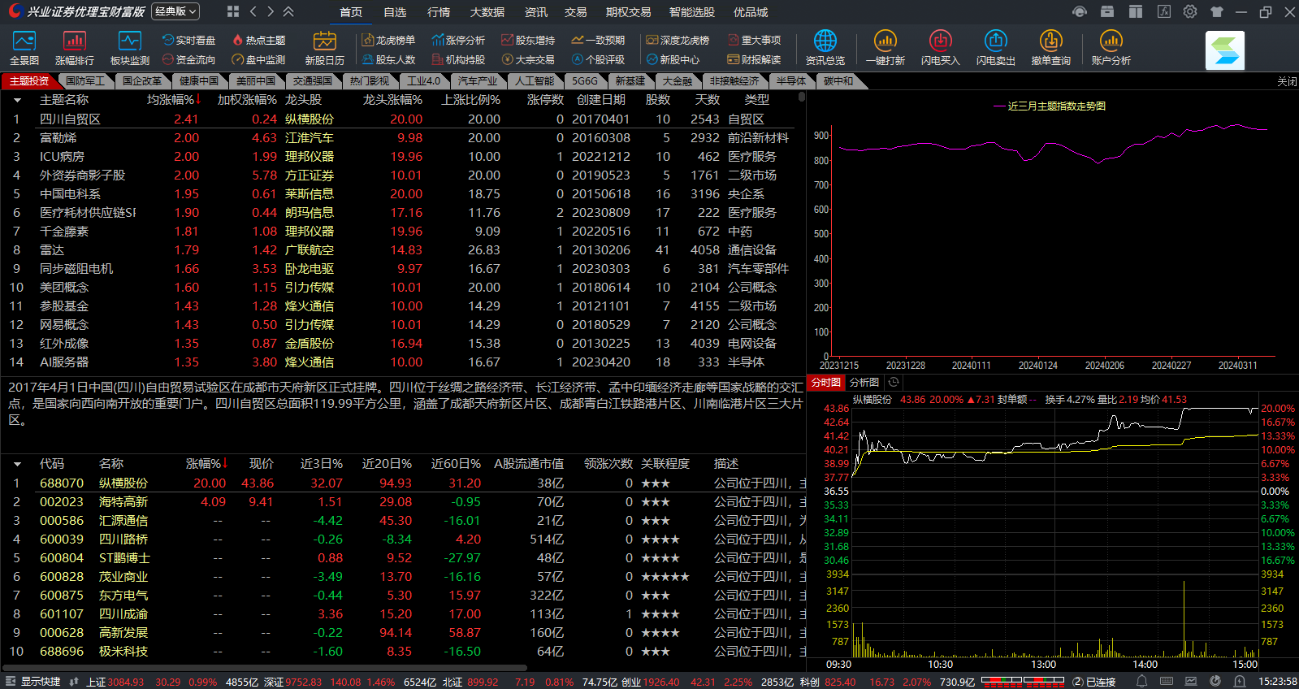Screen dimensions: 1299x689
Task: Open the 新股日历 calendar icon
Action: tap(324, 48)
